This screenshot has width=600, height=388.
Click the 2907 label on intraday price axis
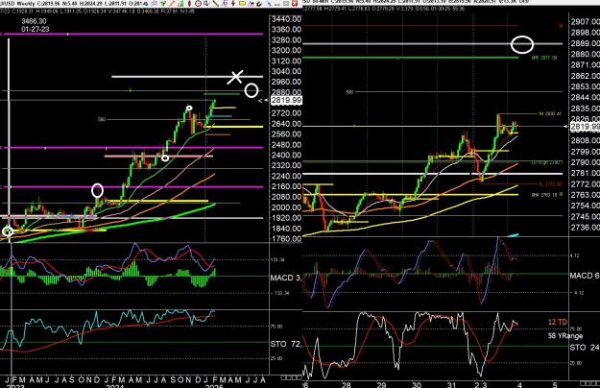click(585, 22)
